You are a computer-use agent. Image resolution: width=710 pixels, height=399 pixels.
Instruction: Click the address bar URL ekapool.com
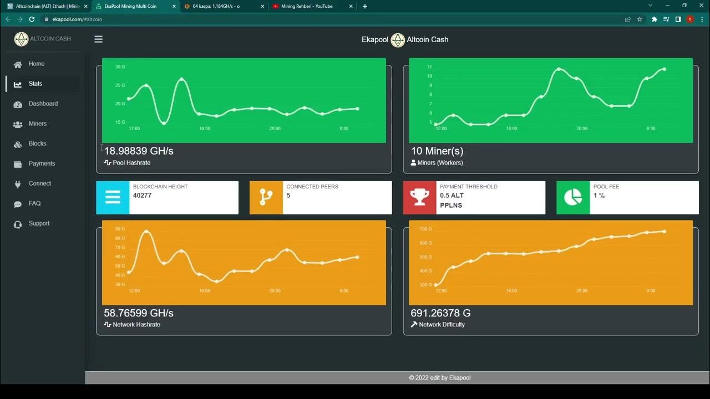click(x=77, y=19)
